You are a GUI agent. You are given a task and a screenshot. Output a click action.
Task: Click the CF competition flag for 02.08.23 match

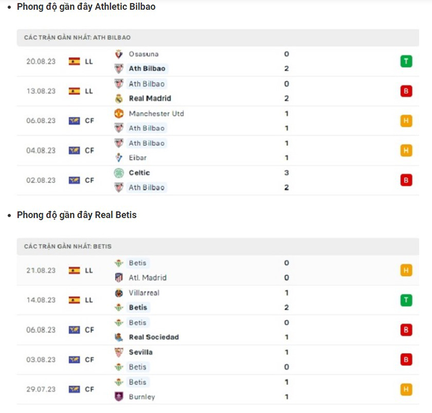(x=74, y=180)
